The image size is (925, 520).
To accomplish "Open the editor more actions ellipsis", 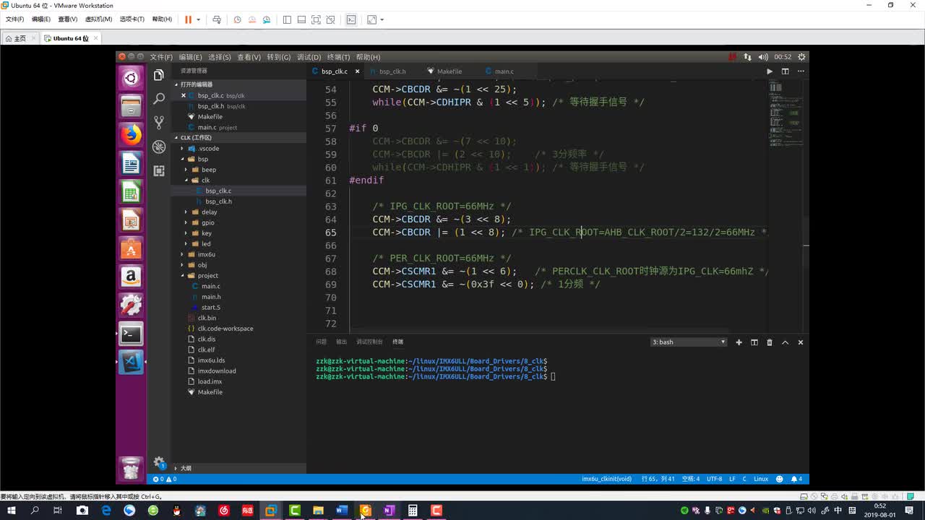I will click(x=800, y=71).
